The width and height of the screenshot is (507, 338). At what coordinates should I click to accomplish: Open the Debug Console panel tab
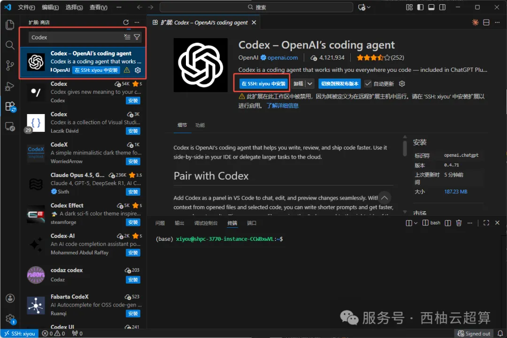tap(206, 223)
